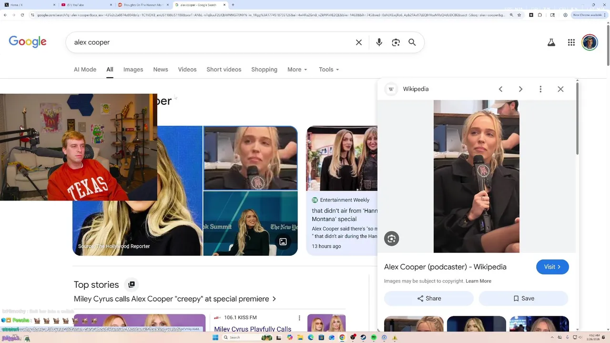Open the large Alex Cooper preview image

pyautogui.click(x=477, y=176)
